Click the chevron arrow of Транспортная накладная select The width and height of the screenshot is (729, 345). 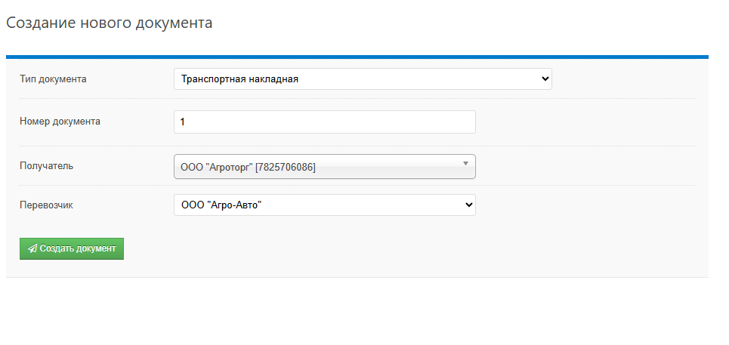point(545,79)
